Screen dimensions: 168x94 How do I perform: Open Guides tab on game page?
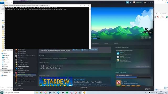(106, 43)
